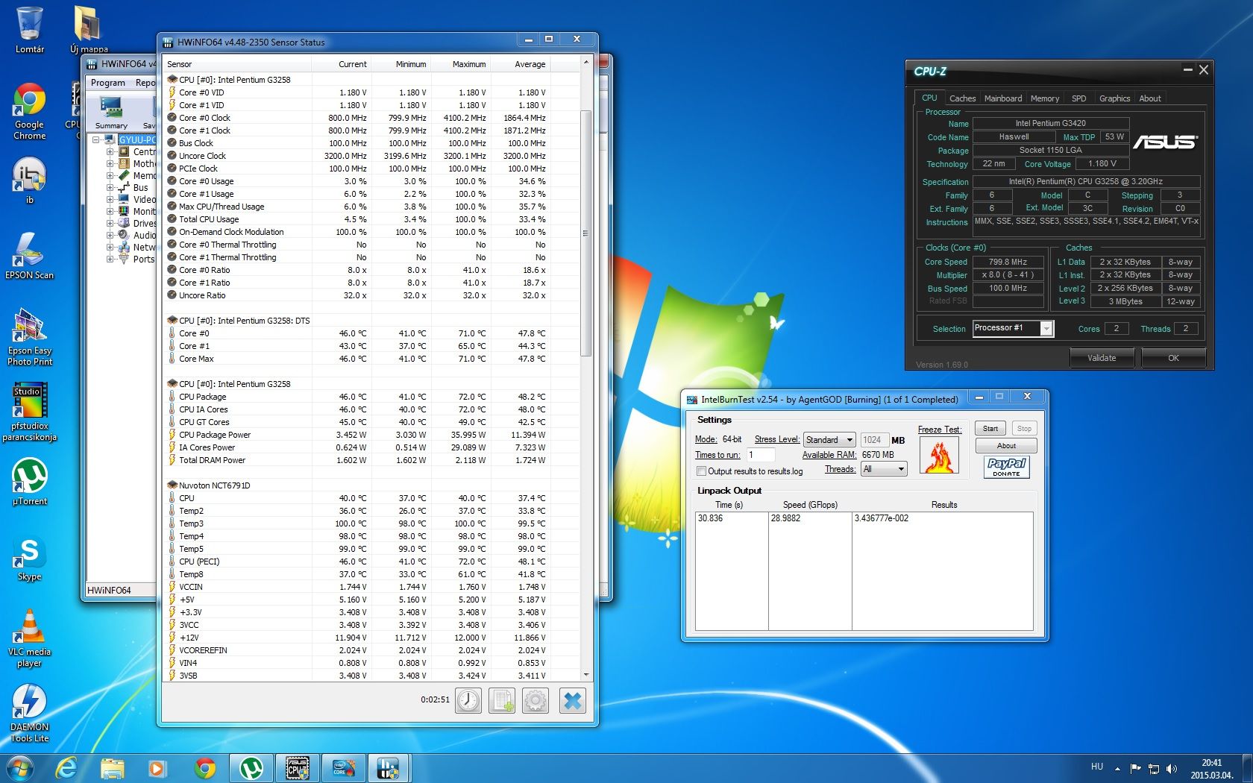Click the log file save icon in sensor window
1253x783 pixels.
[502, 701]
